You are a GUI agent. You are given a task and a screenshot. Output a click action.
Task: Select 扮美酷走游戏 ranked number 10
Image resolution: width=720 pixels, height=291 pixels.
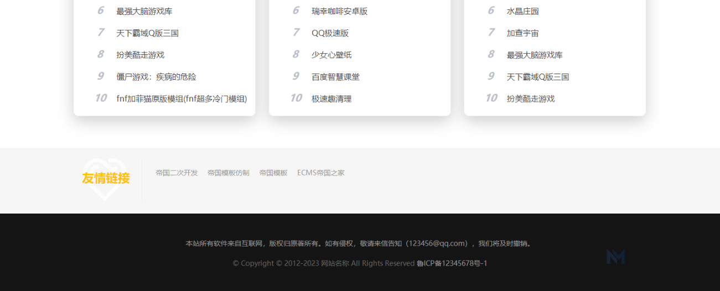coord(530,98)
